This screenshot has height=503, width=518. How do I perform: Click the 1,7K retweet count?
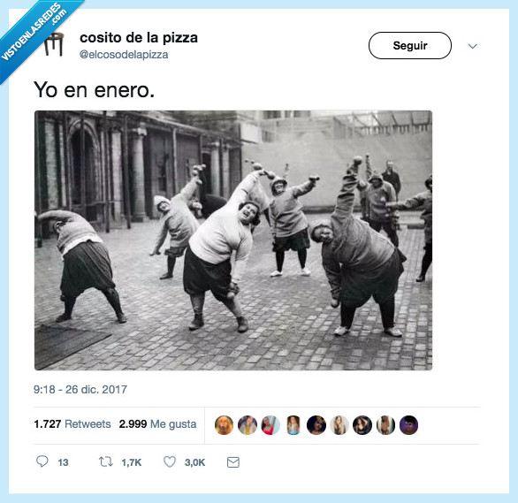132,462
